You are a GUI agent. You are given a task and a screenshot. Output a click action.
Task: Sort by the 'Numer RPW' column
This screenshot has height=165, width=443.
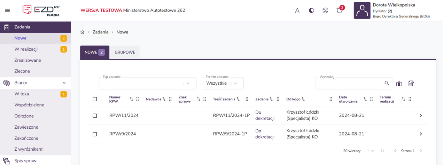131,99
